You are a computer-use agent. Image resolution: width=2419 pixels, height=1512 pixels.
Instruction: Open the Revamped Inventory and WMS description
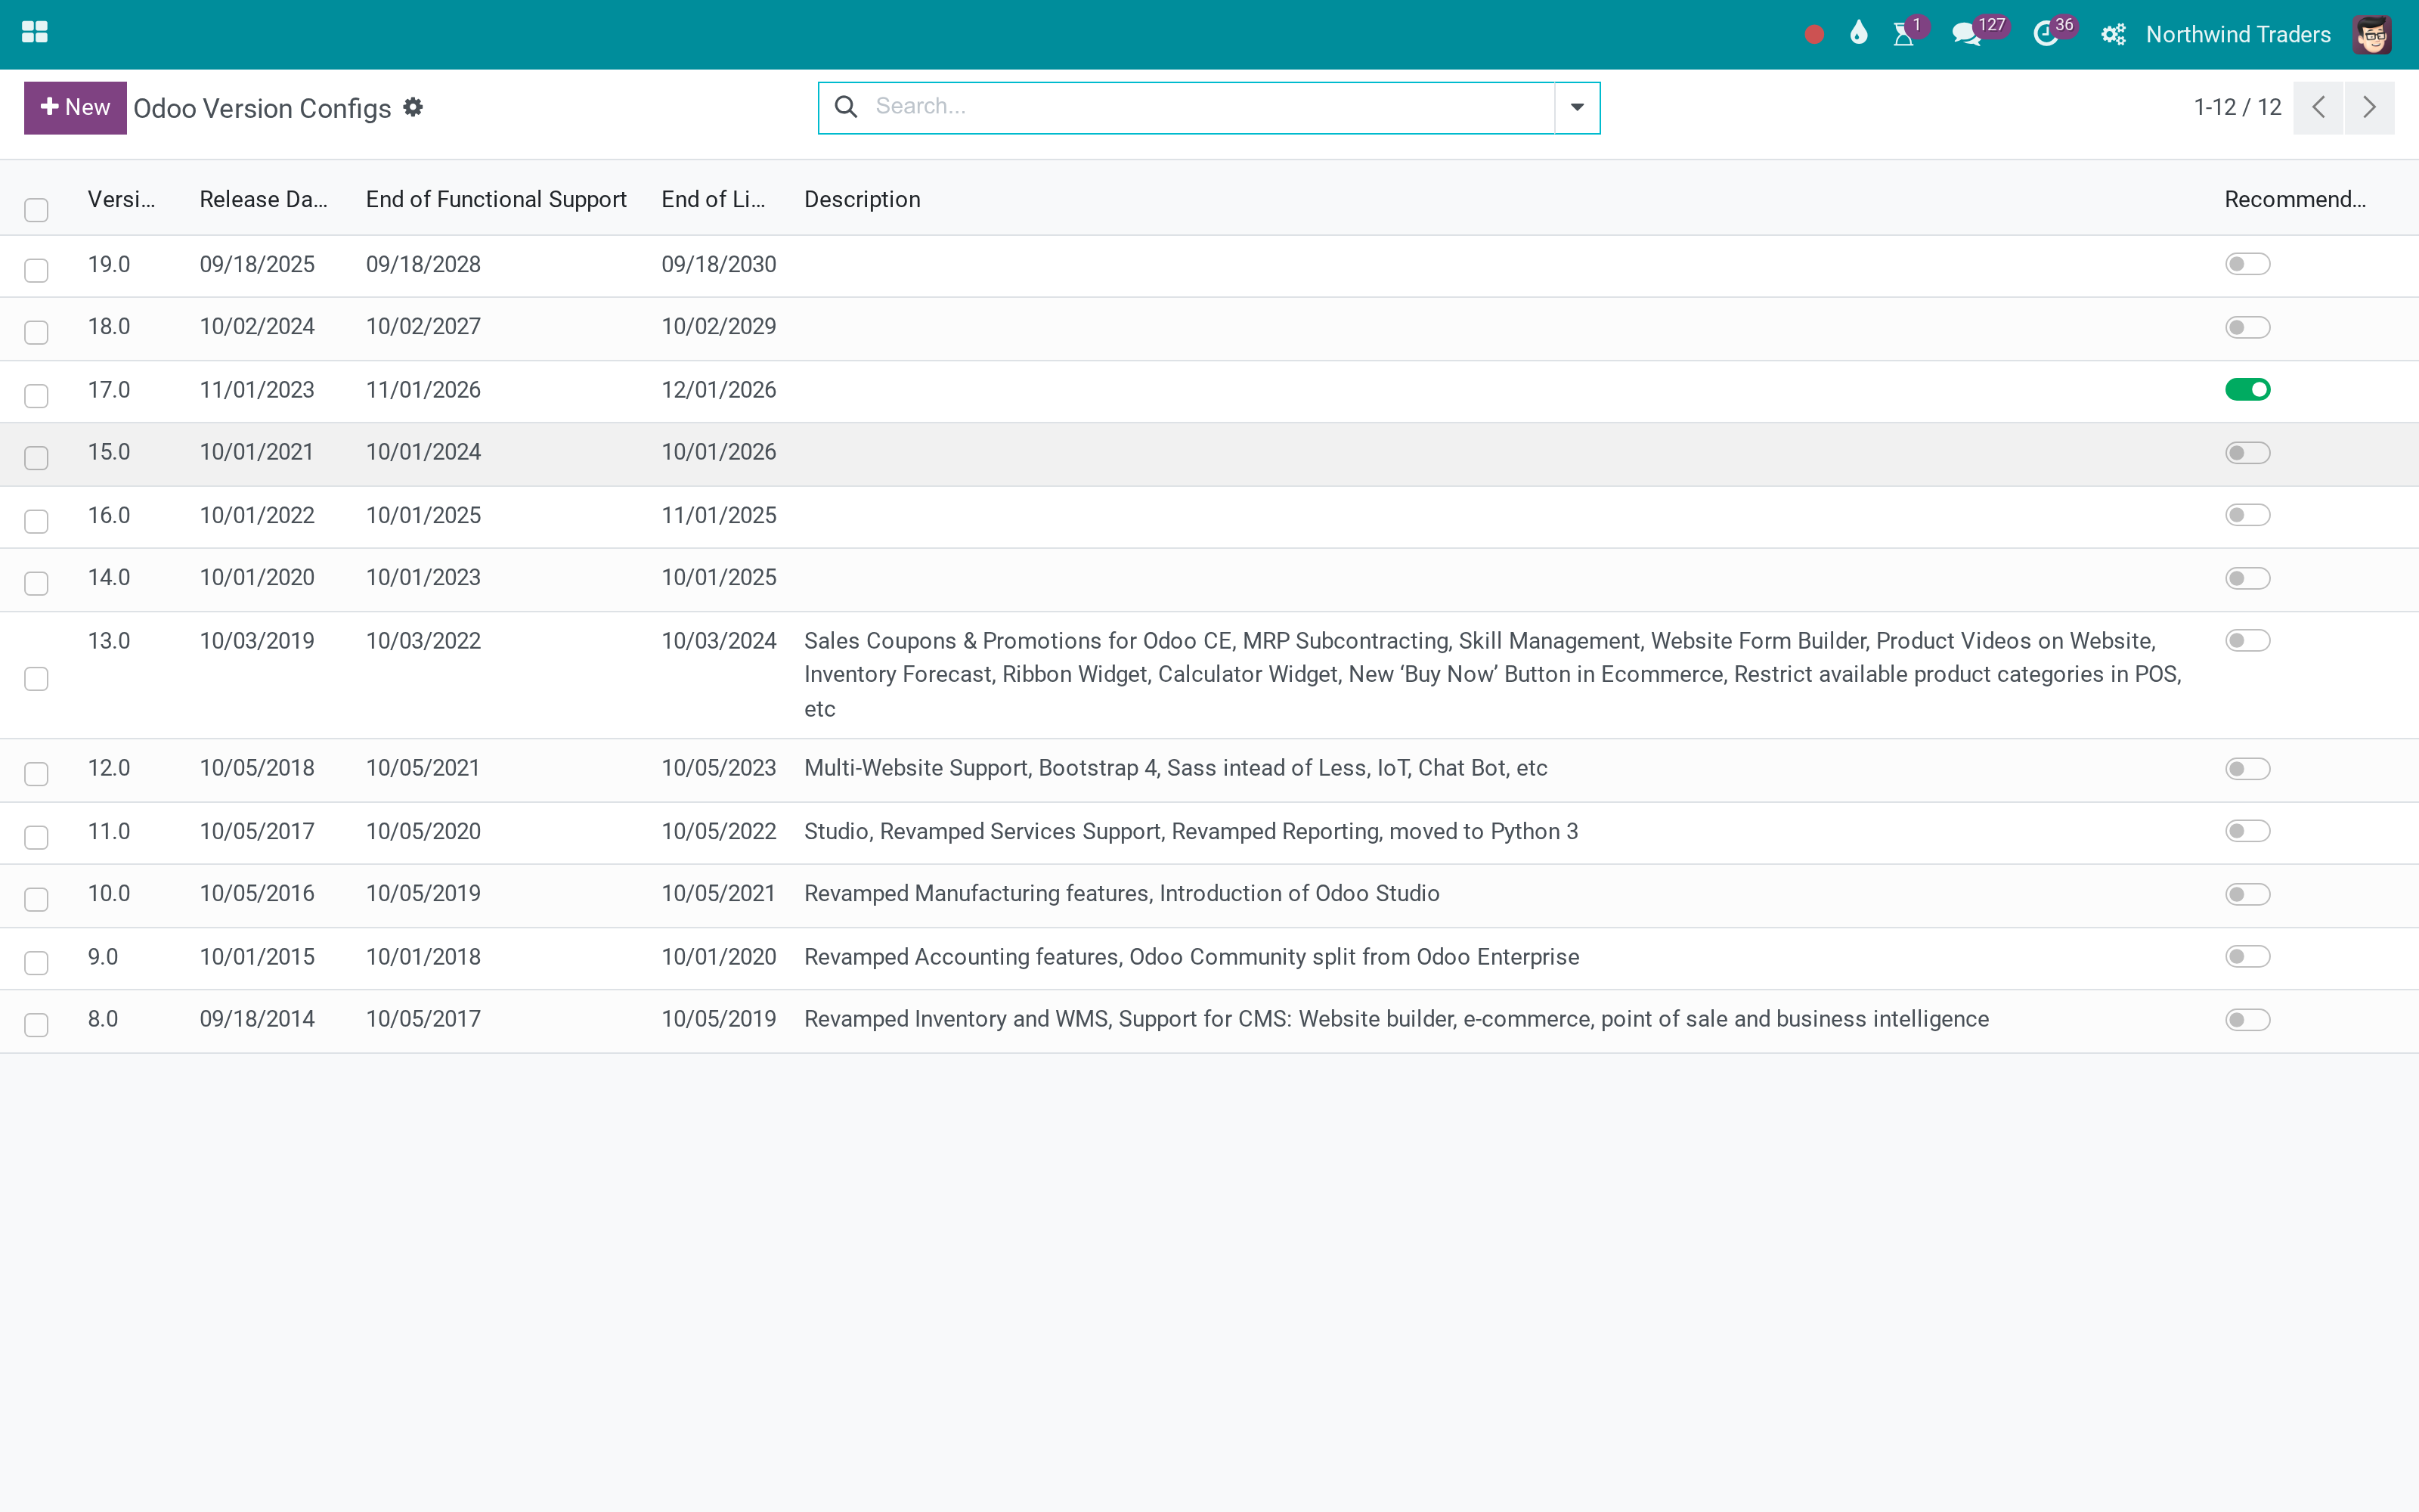coord(1396,1019)
